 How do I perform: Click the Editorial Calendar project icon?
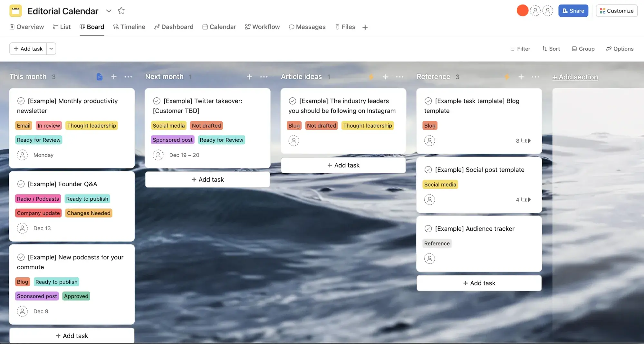[15, 11]
